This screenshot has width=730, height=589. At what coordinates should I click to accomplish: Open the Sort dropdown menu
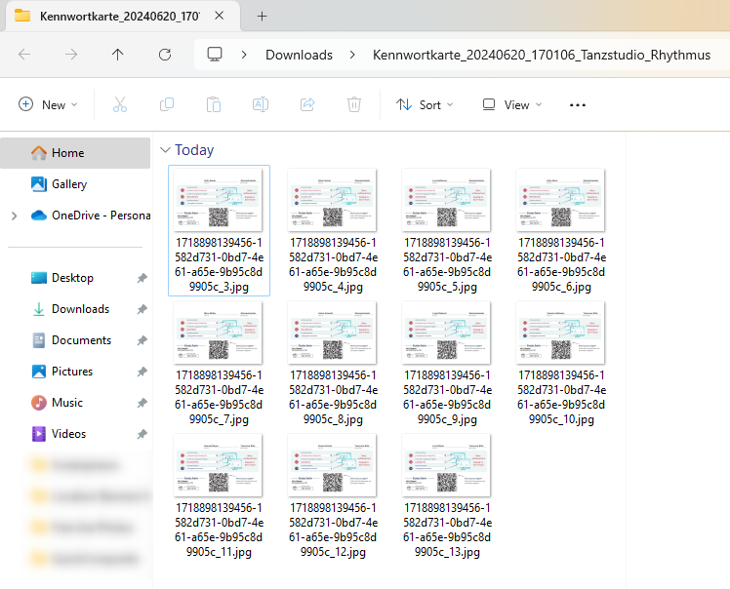(425, 104)
